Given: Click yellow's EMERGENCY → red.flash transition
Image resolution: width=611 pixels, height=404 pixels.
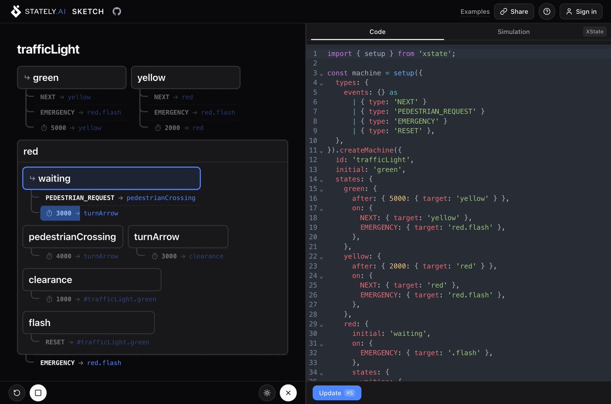Looking at the screenshot, I should pyautogui.click(x=195, y=112).
